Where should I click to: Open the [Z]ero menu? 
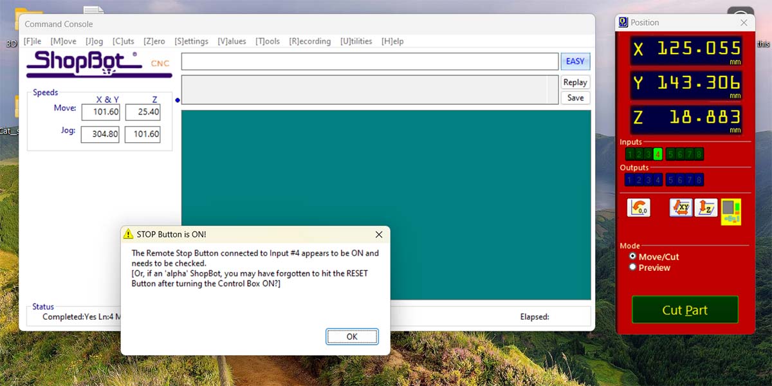point(154,41)
